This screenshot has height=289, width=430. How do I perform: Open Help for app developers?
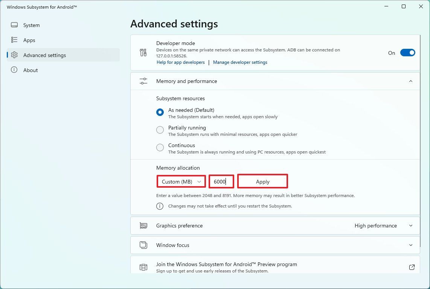pyautogui.click(x=180, y=62)
